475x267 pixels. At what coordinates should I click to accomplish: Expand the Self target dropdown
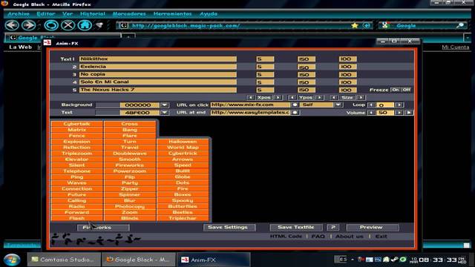[338, 105]
